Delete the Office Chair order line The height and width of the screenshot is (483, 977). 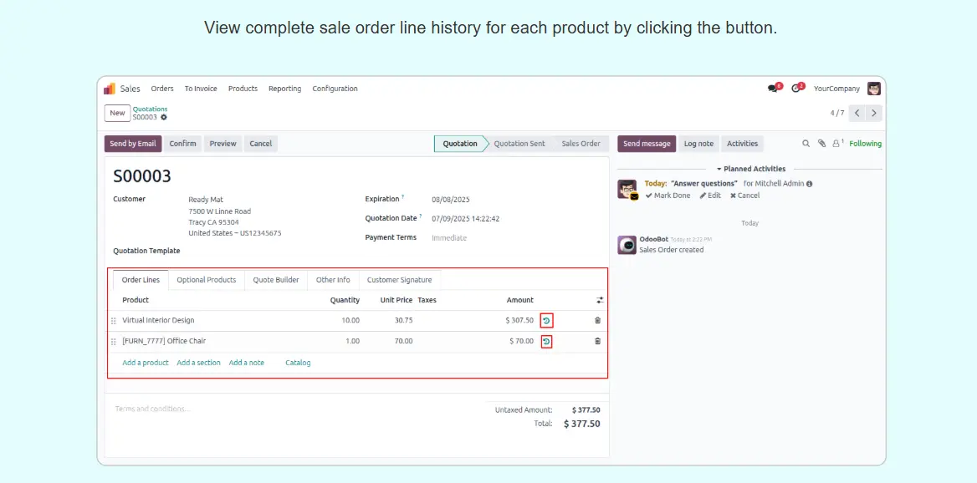[597, 341]
